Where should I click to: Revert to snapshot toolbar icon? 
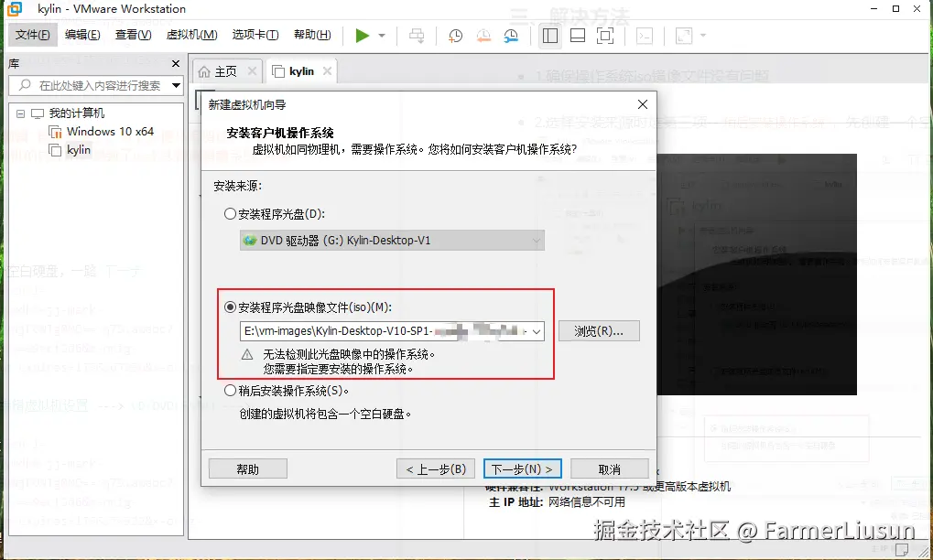point(483,36)
